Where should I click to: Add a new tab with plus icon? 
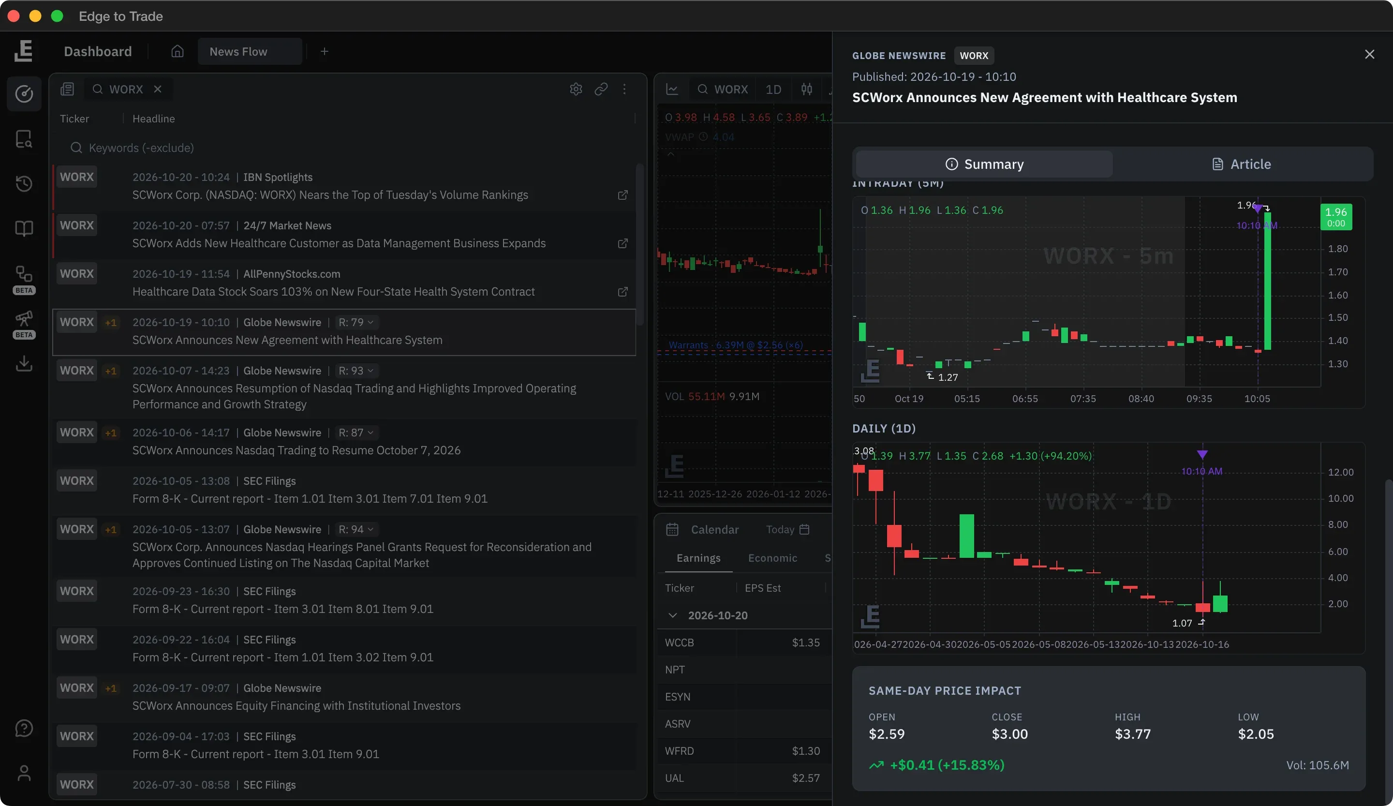325,51
